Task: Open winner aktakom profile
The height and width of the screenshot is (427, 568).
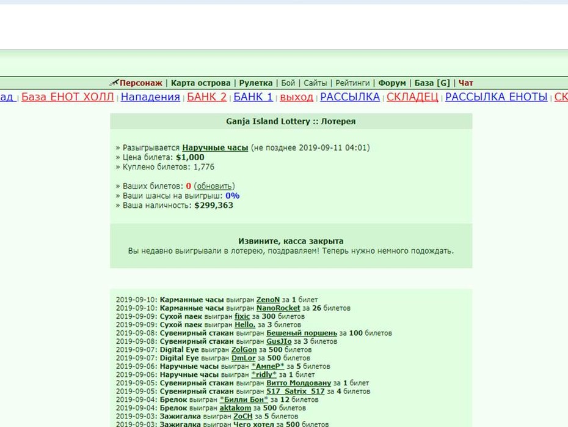Action: pos(235,408)
